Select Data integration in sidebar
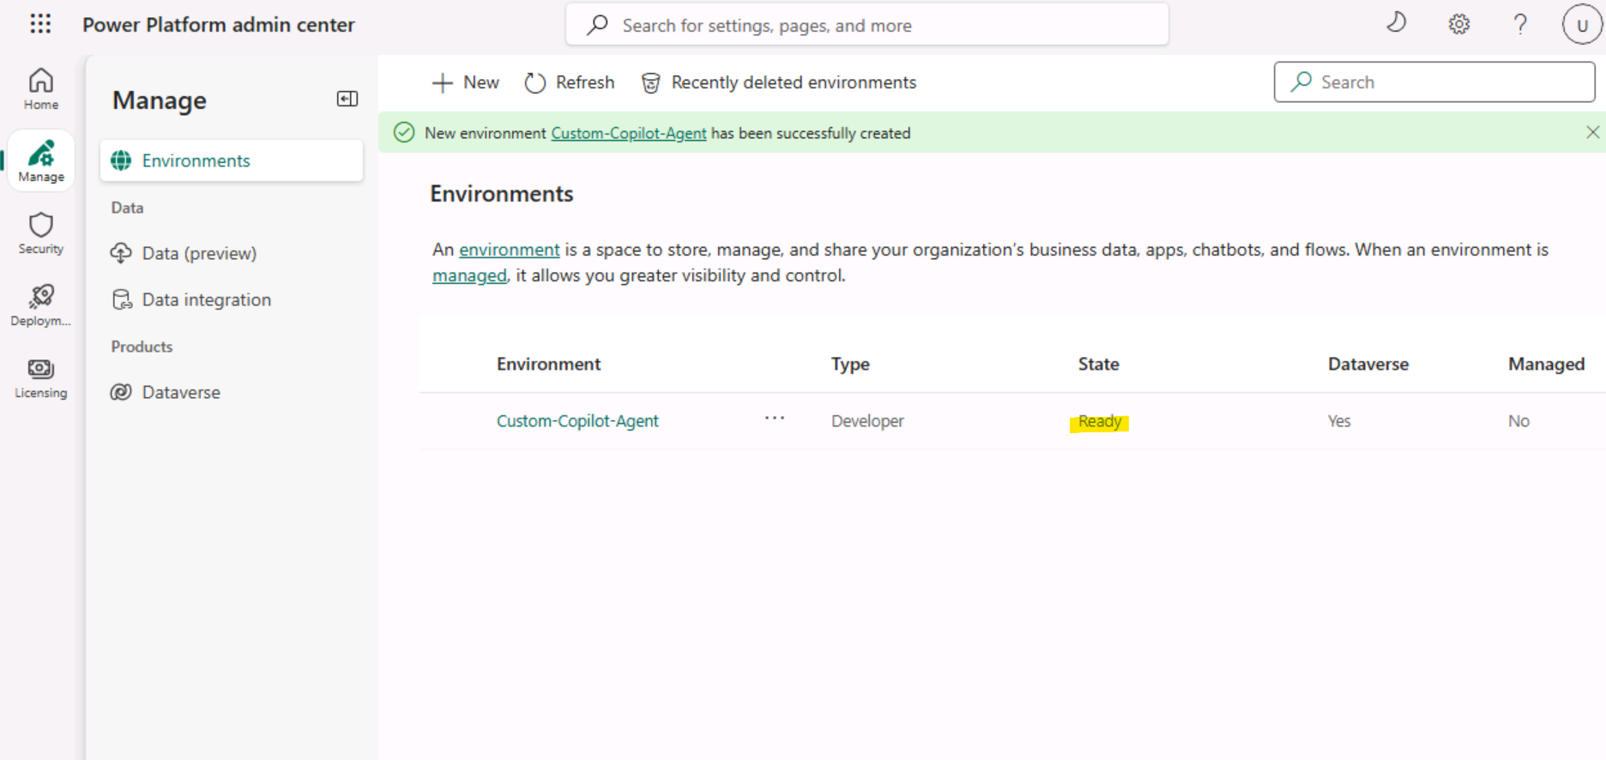Viewport: 1606px width, 760px height. point(206,299)
